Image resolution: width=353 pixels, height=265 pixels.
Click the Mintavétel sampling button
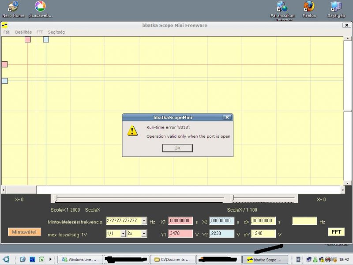coord(24,232)
